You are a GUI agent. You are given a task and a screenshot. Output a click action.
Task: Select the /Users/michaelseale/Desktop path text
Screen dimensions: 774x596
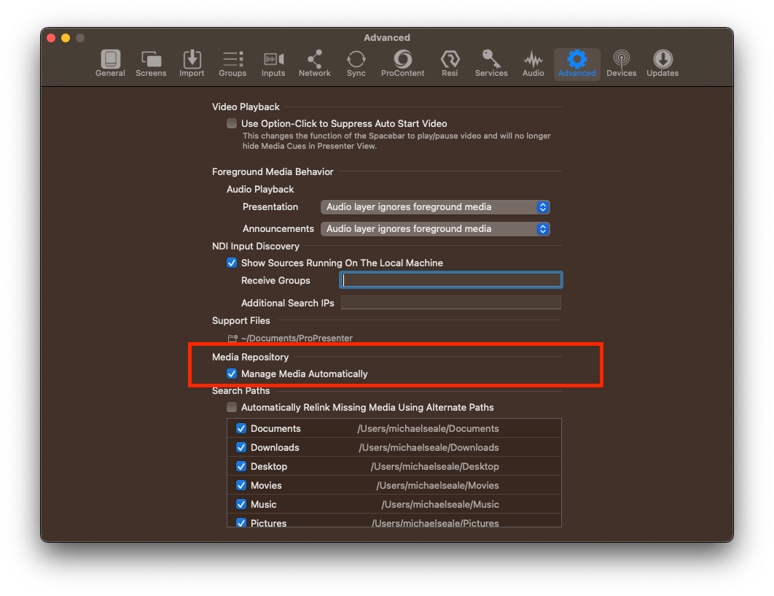click(x=434, y=467)
